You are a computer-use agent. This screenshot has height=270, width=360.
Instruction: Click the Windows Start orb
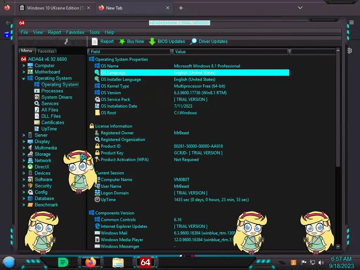[x=9, y=262]
